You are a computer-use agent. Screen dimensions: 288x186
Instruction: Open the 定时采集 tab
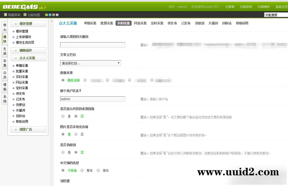(157, 23)
